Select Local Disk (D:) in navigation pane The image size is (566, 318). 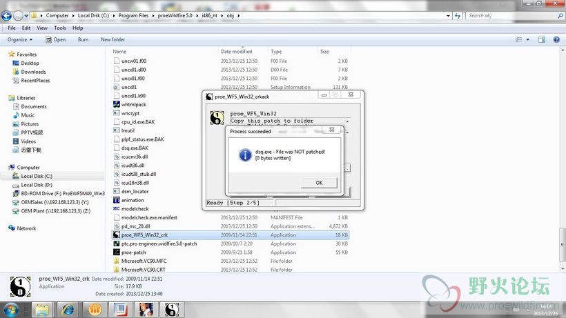tap(37, 185)
